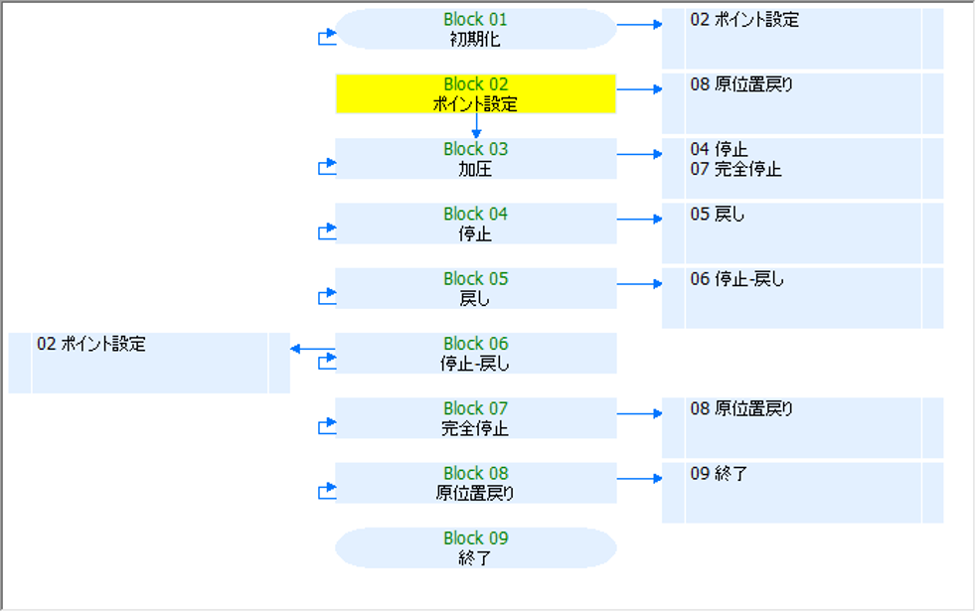Select the yellow Block 02 ポイント設定 block
The image size is (976, 612).
[x=475, y=93]
